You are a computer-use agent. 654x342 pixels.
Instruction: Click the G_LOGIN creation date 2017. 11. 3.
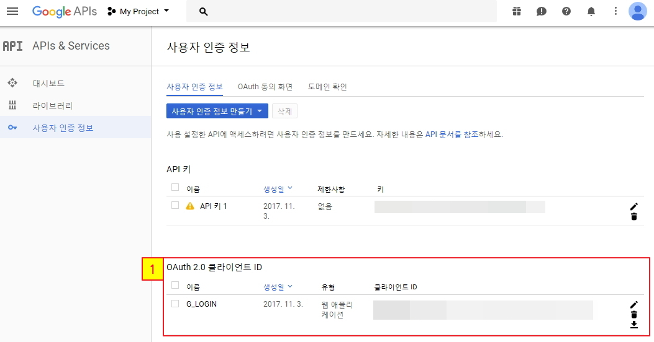coord(283,304)
